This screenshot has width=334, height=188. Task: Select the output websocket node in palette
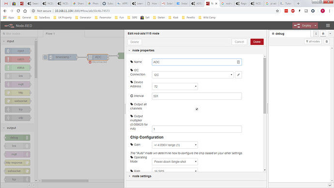(17, 171)
